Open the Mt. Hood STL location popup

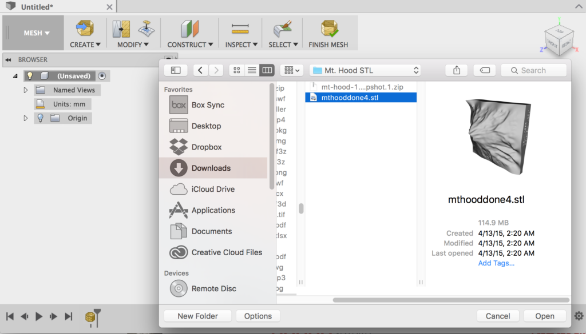click(365, 70)
